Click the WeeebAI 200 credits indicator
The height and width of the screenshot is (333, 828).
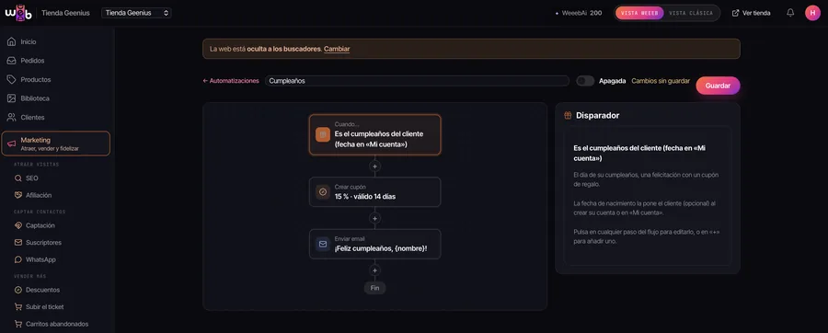pyautogui.click(x=579, y=13)
